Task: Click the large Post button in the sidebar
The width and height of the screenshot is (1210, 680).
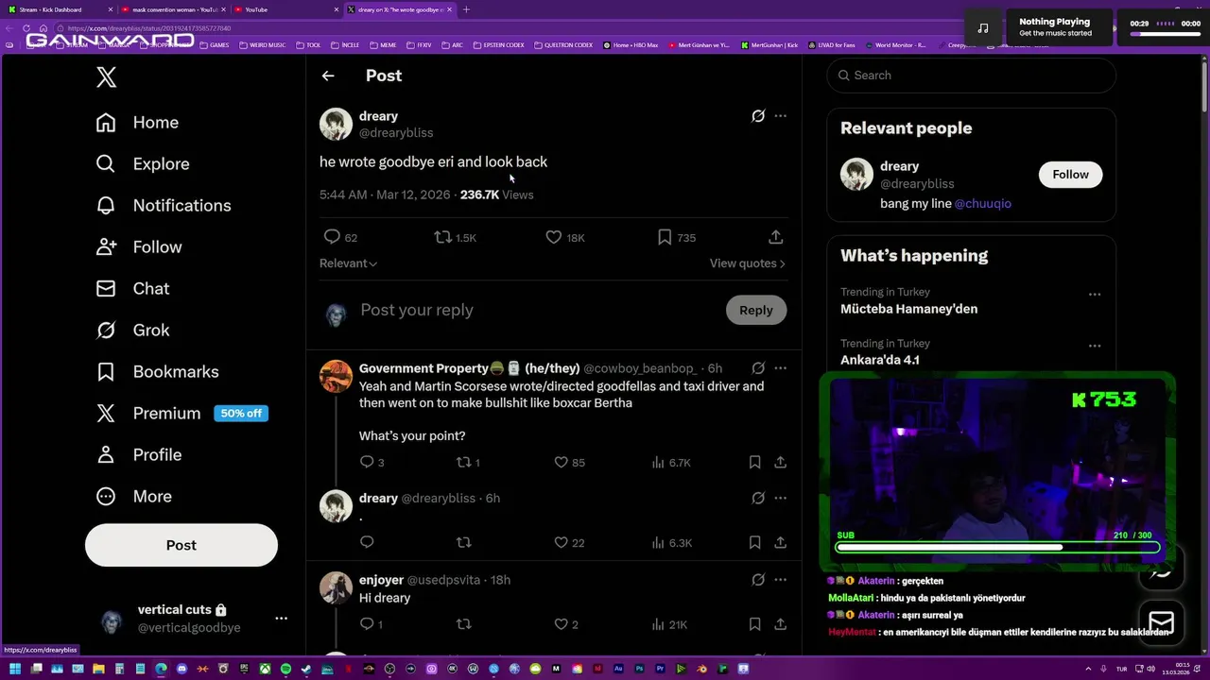Action: tap(181, 545)
